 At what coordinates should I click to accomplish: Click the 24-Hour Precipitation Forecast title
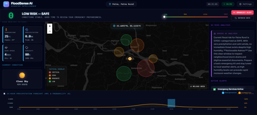(39, 94)
